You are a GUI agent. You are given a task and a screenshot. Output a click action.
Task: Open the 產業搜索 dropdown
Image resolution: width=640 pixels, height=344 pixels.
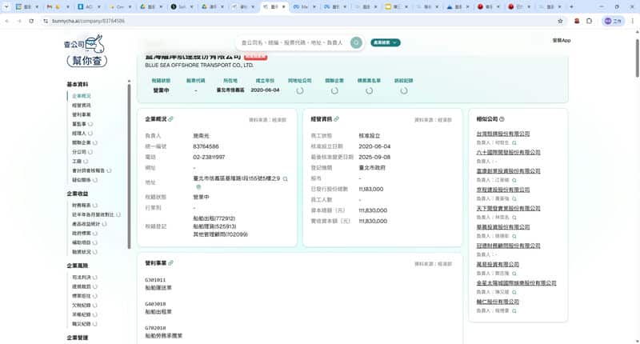(x=385, y=42)
